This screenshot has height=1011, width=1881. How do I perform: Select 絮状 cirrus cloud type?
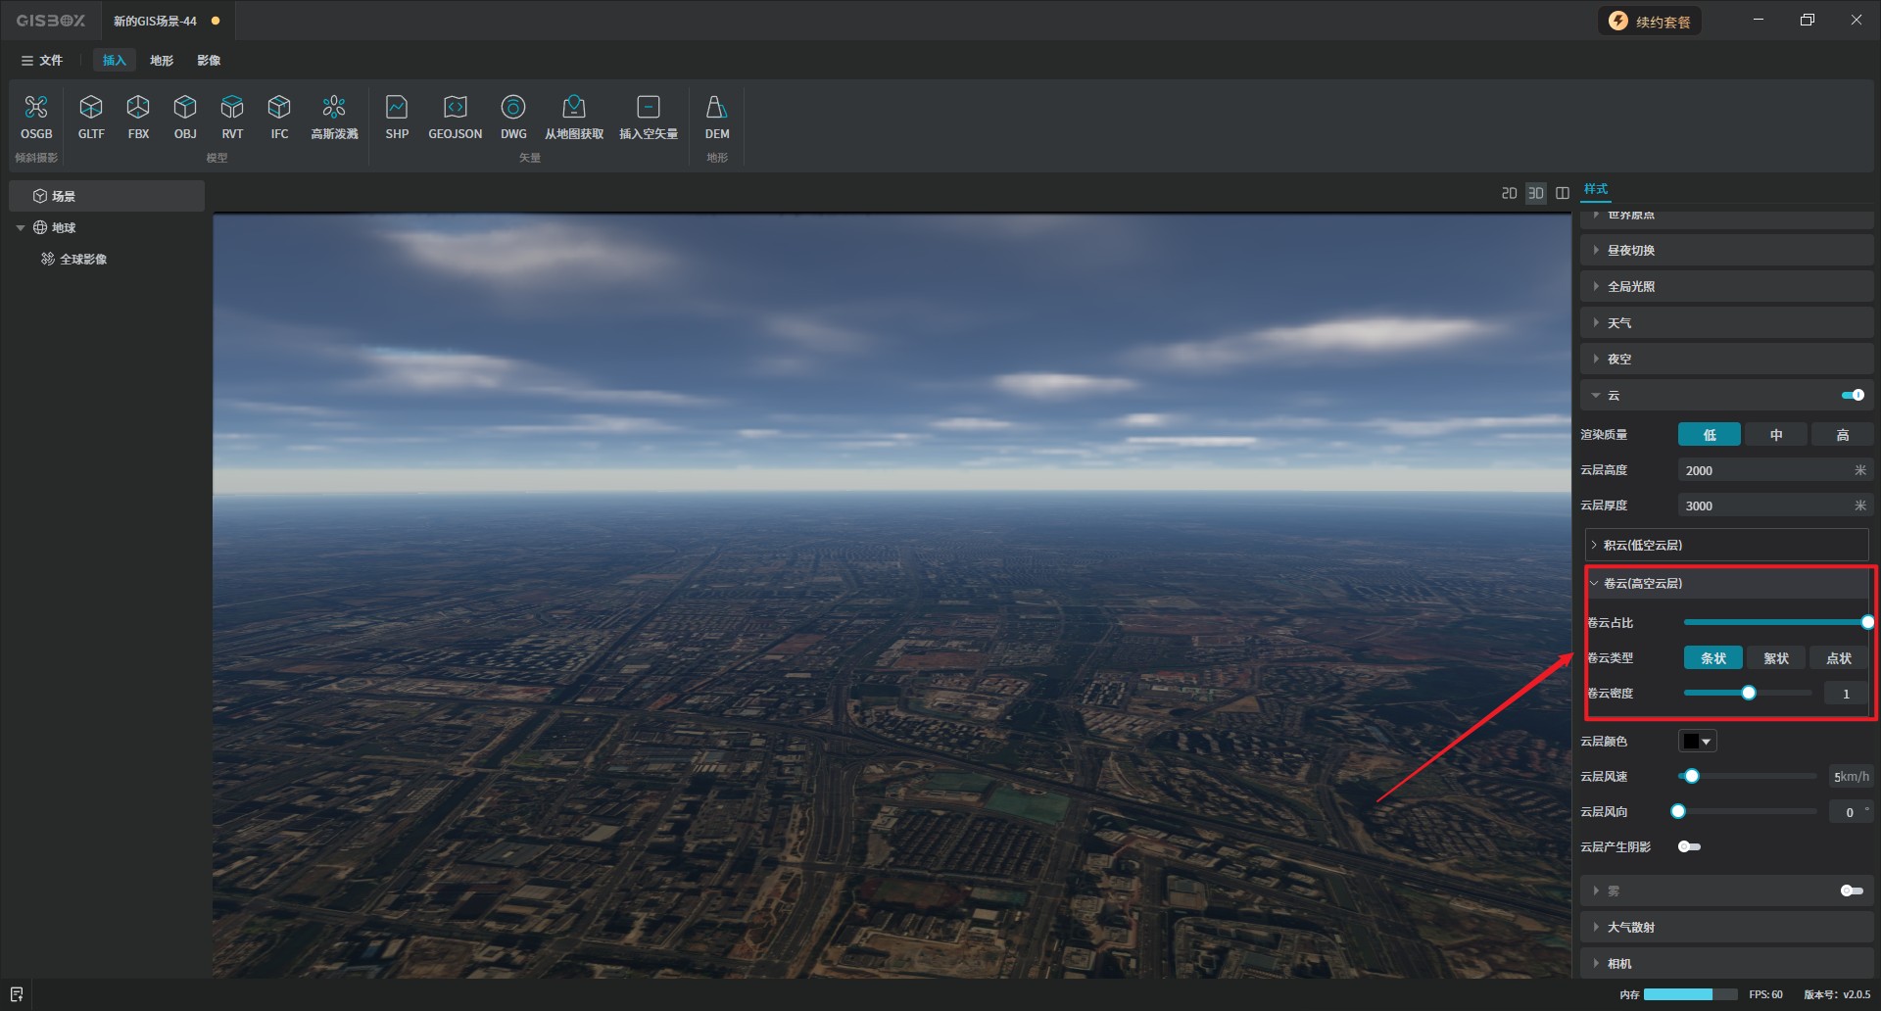(1776, 658)
